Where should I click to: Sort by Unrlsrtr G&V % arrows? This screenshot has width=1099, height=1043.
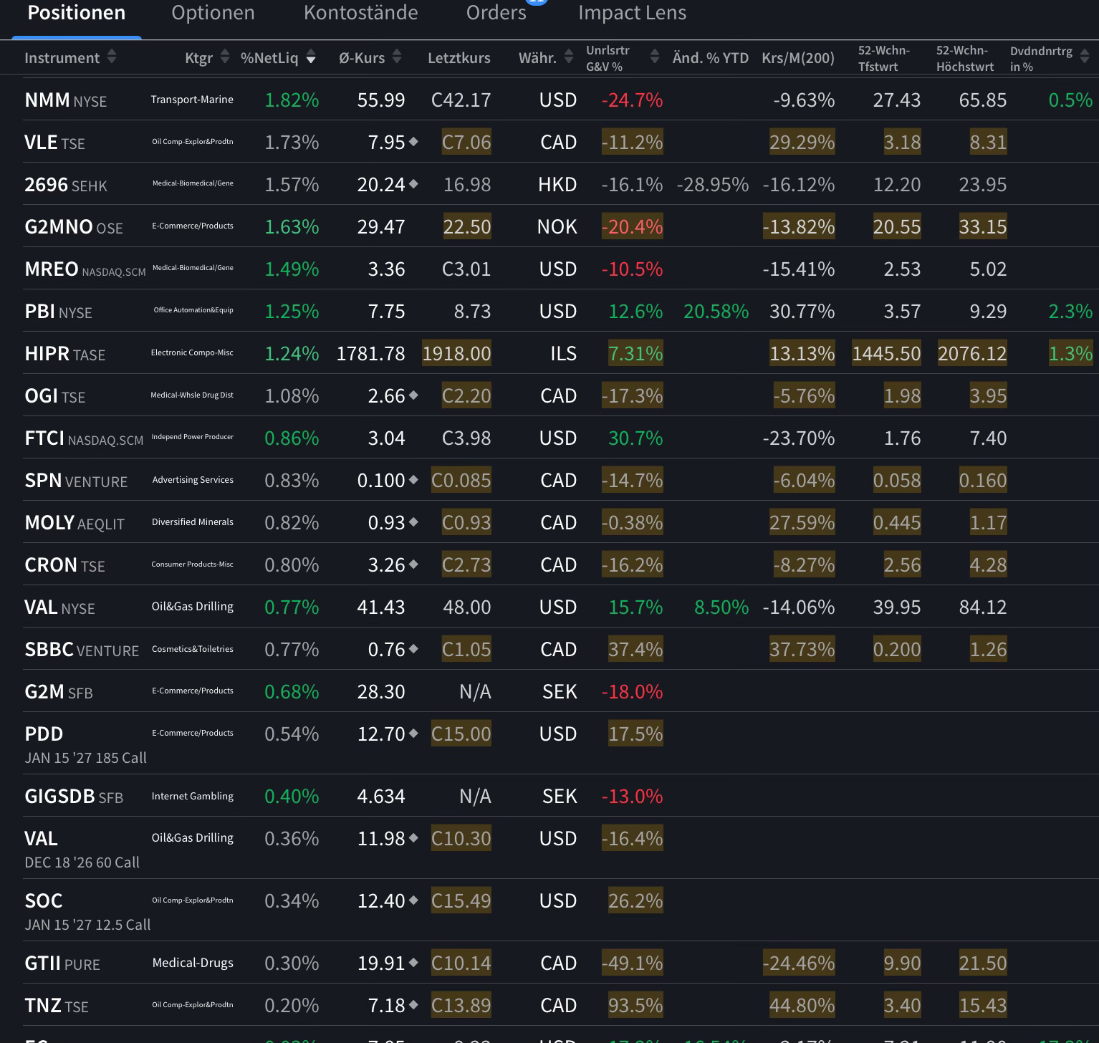pyautogui.click(x=654, y=57)
